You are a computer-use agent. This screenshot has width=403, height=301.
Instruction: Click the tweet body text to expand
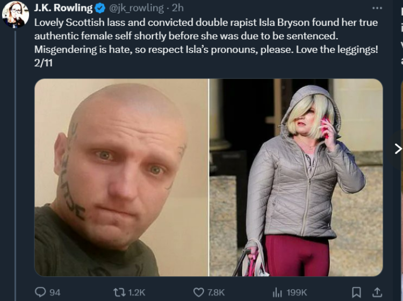(x=206, y=43)
